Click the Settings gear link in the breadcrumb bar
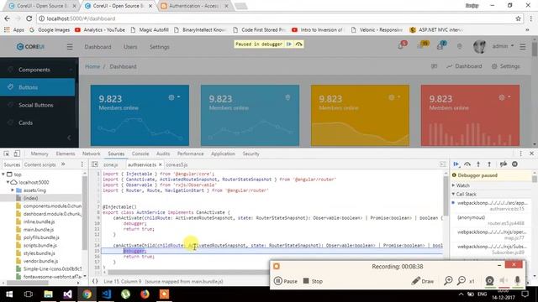The height and width of the screenshot is (302, 538). coord(506,66)
